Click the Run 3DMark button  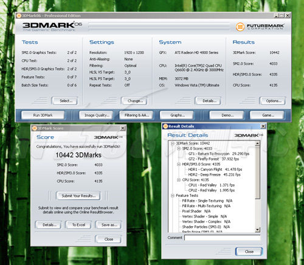[x=43, y=115]
